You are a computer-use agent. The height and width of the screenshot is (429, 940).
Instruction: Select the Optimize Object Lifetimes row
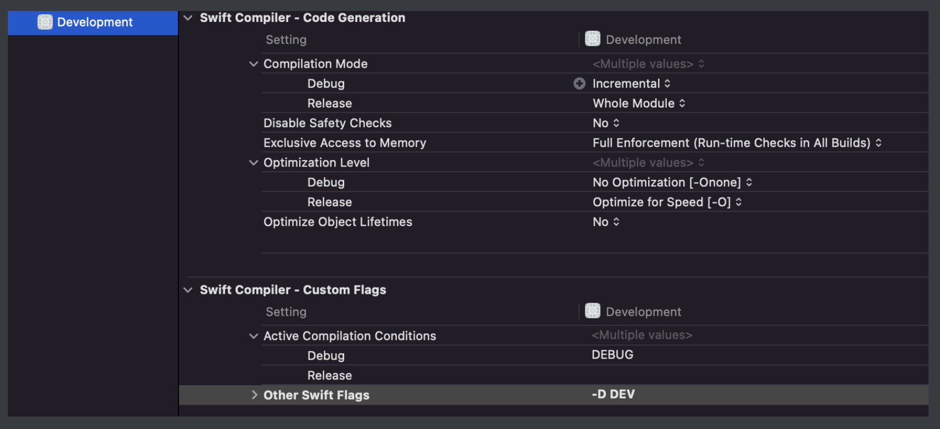coord(338,222)
